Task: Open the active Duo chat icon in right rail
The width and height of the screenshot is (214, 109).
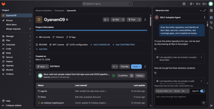Action: (211, 17)
